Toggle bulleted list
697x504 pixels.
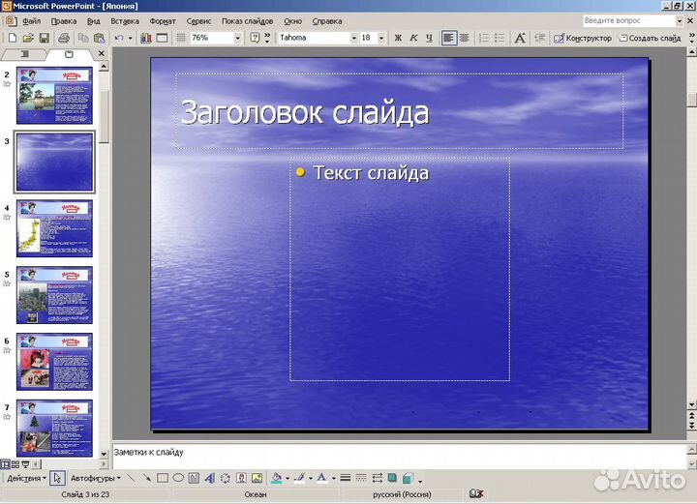500,38
